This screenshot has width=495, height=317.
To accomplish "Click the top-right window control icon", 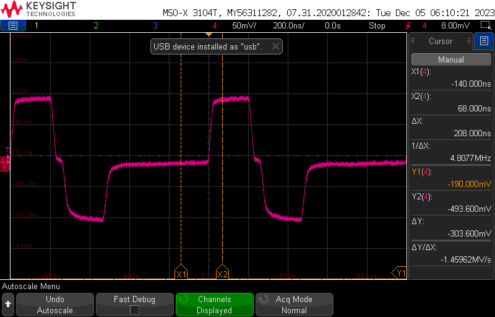I will tap(484, 25).
